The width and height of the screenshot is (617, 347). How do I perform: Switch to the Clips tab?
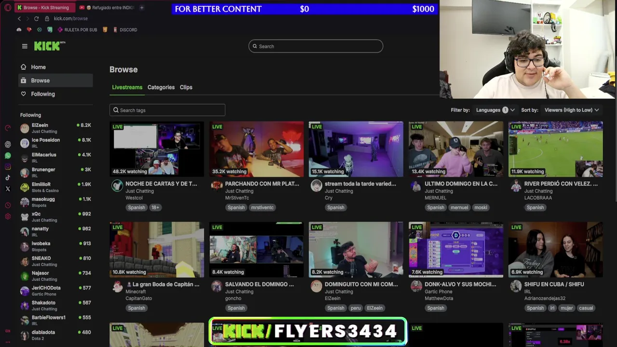[186, 87]
